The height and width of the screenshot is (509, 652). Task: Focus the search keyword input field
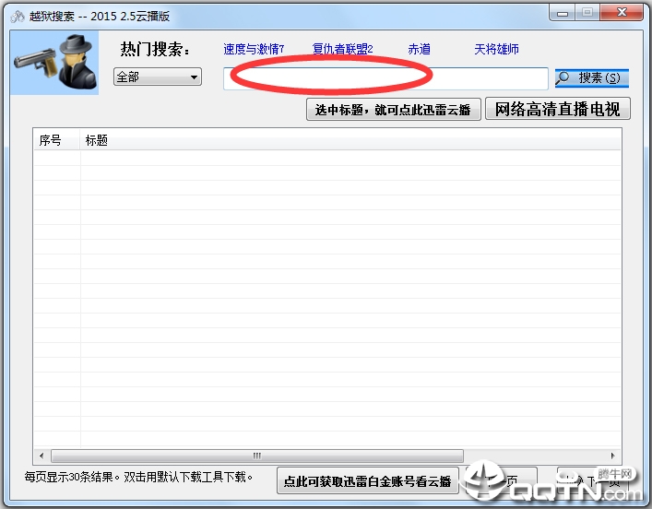click(x=385, y=78)
